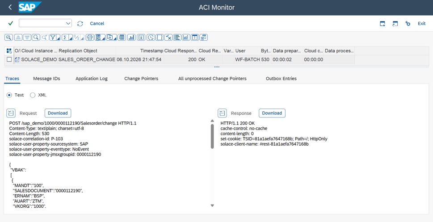Click the back arrow in header
The height and width of the screenshot is (222, 433).
10,8
